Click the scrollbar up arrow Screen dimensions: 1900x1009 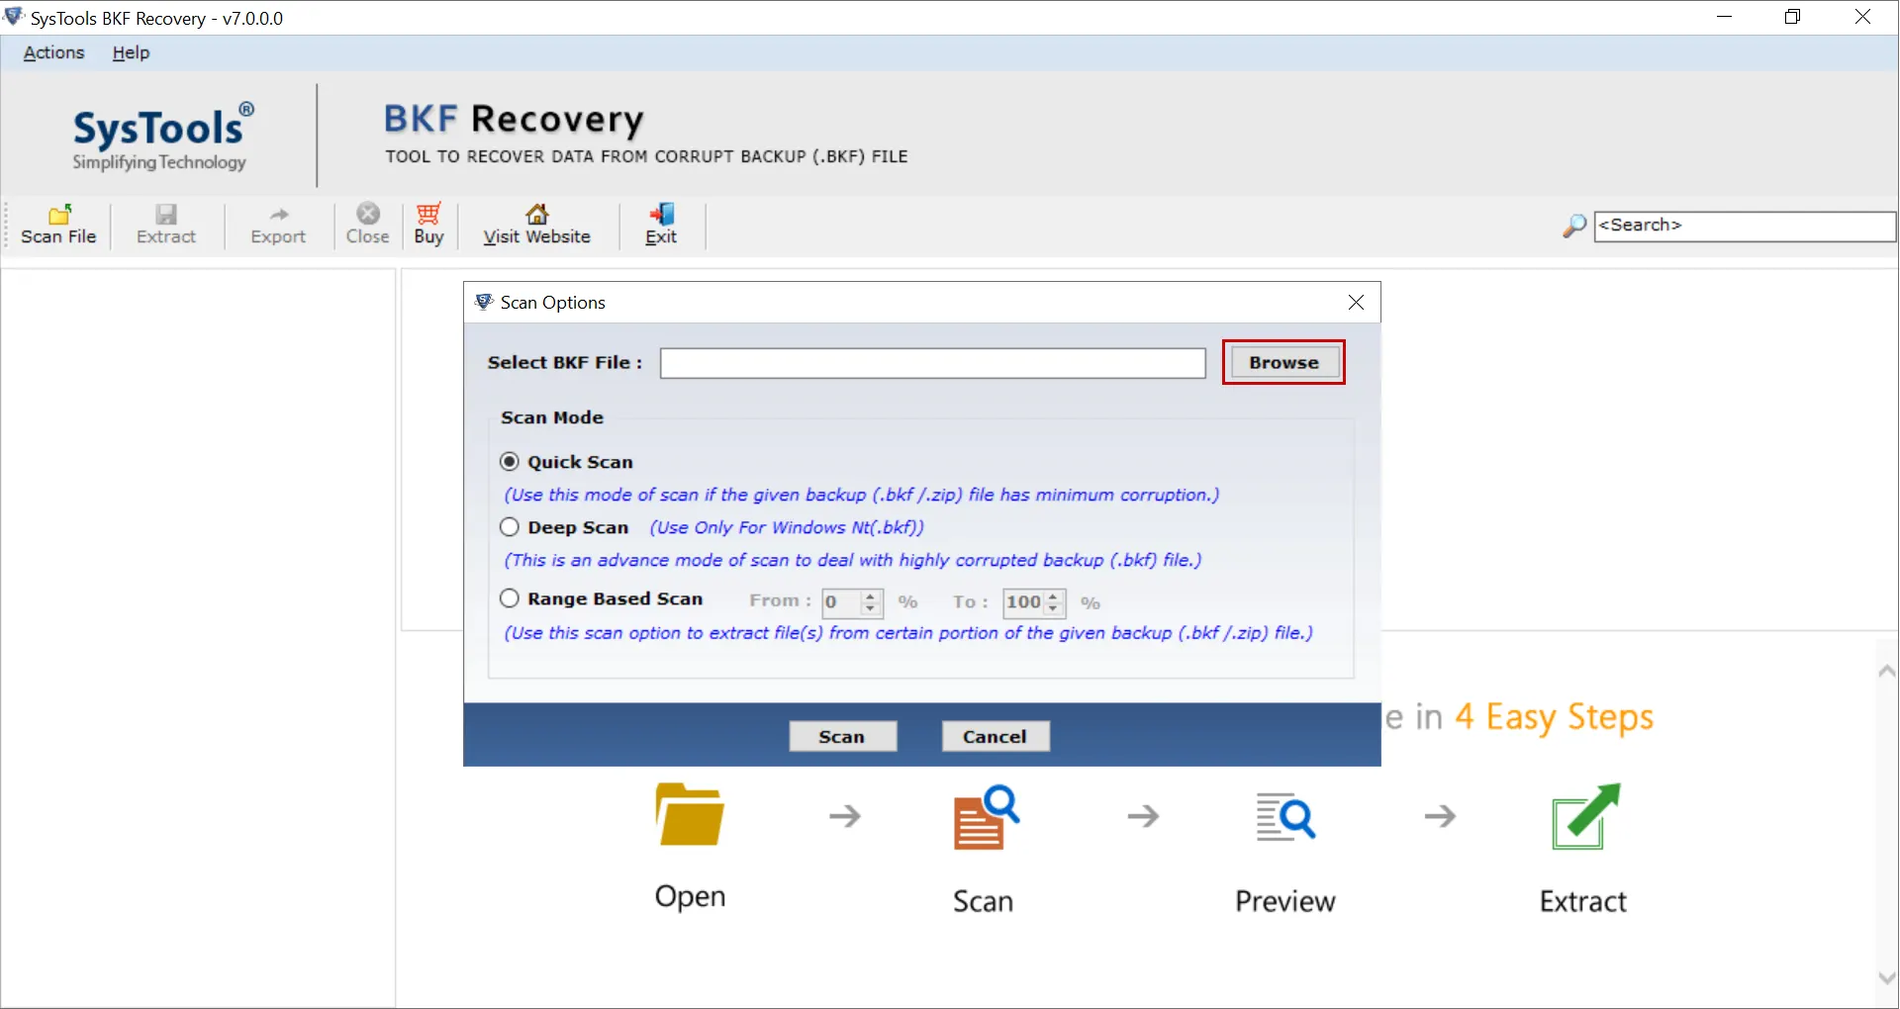click(1886, 672)
